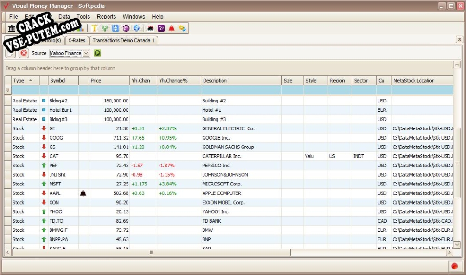The height and width of the screenshot is (275, 466).
Task: Click the blue up-down arrows toolbar icon
Action: pyautogui.click(x=115, y=28)
